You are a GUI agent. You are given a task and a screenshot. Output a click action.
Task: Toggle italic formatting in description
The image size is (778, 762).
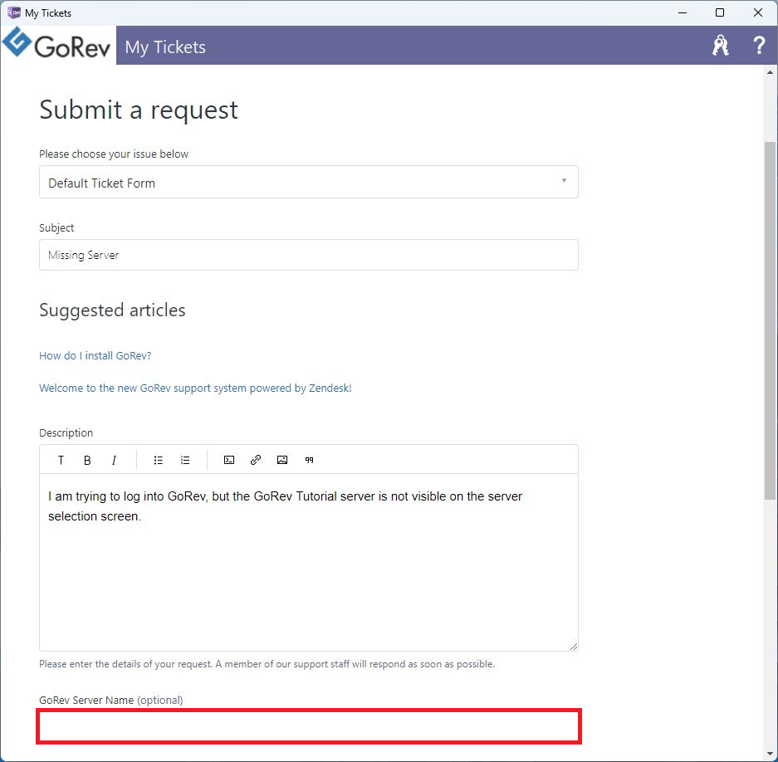pyautogui.click(x=114, y=460)
